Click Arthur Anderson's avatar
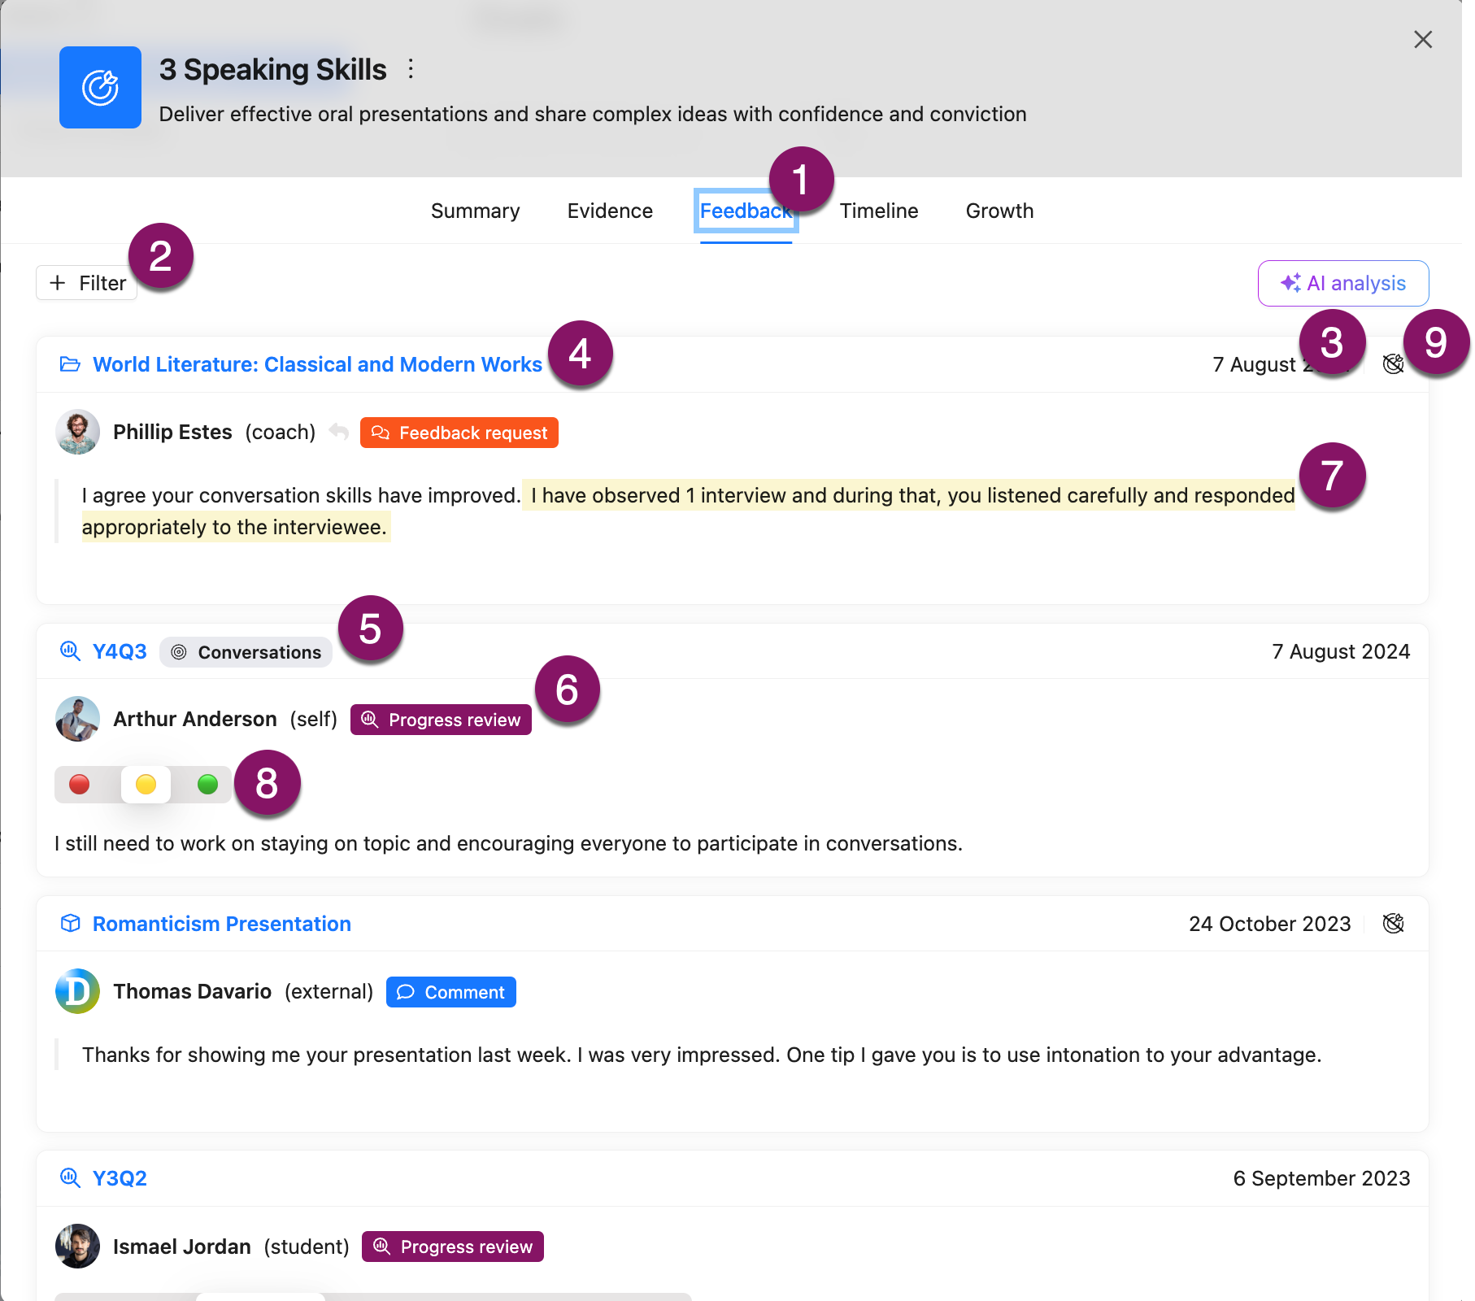 tap(77, 719)
